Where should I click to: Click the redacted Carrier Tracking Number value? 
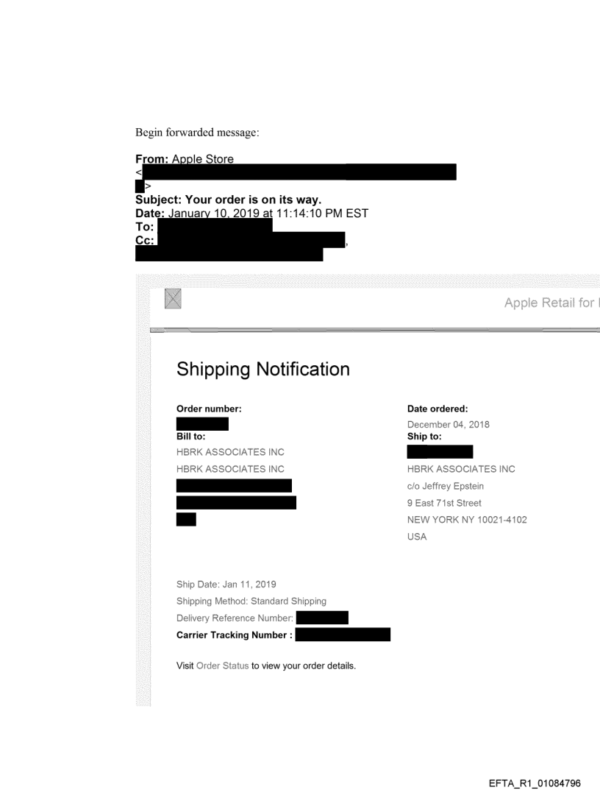pyautogui.click(x=342, y=635)
